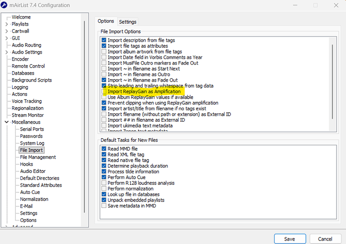Viewport: 346px width, 244px height.
Task: Expand the Playlists tree node
Action: pos(7,24)
